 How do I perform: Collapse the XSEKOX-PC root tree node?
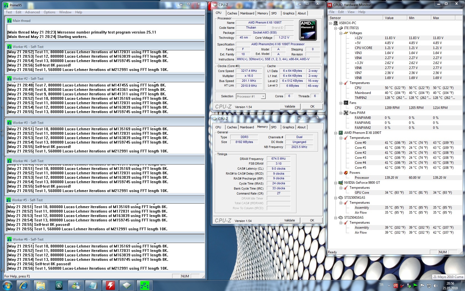pos(330,23)
